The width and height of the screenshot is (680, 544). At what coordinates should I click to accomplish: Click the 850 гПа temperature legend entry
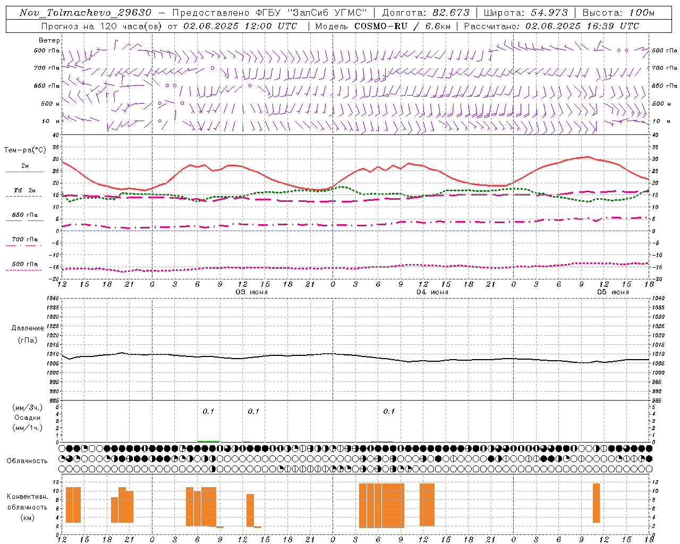(x=24, y=215)
